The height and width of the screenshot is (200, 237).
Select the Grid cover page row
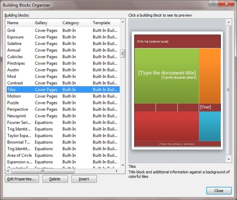63,30
